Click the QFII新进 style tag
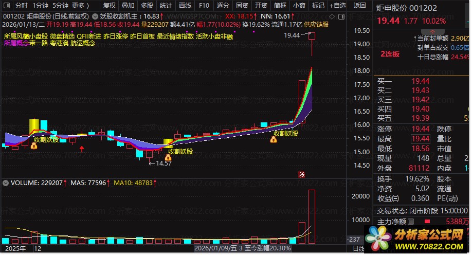Image resolution: width=472 pixels, height=255 pixels. pyautogui.click(x=89, y=37)
